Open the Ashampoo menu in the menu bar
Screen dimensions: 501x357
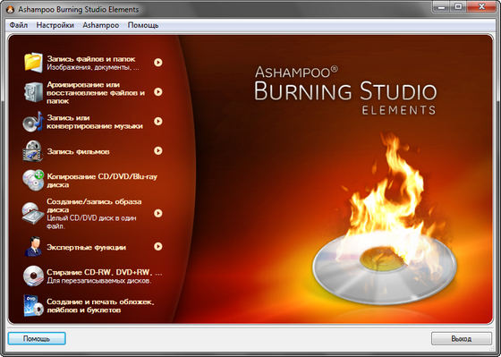pyautogui.click(x=100, y=25)
